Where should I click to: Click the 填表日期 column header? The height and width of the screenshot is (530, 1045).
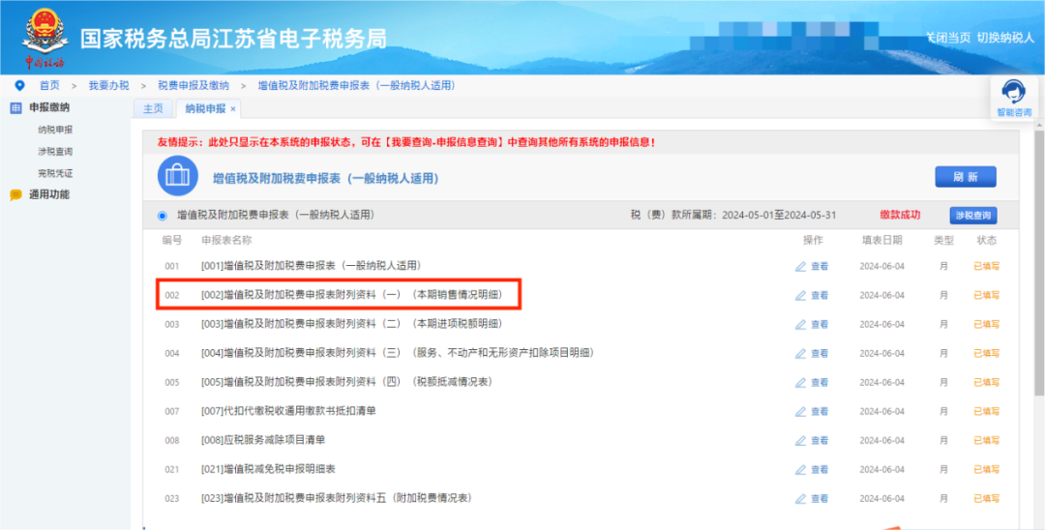coord(881,241)
